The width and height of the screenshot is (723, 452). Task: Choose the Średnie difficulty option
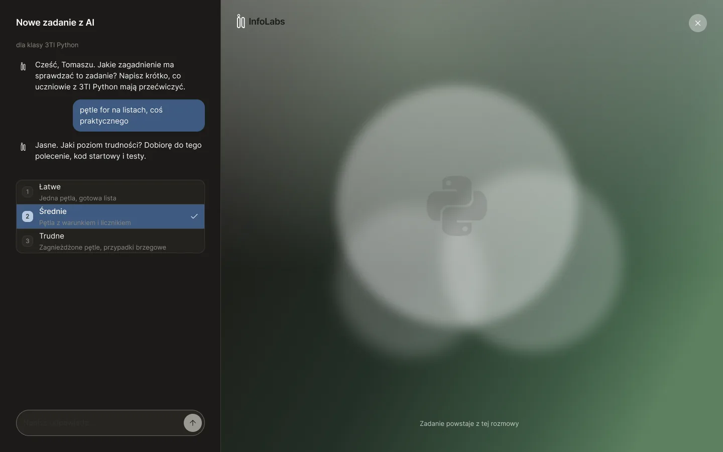tap(110, 216)
